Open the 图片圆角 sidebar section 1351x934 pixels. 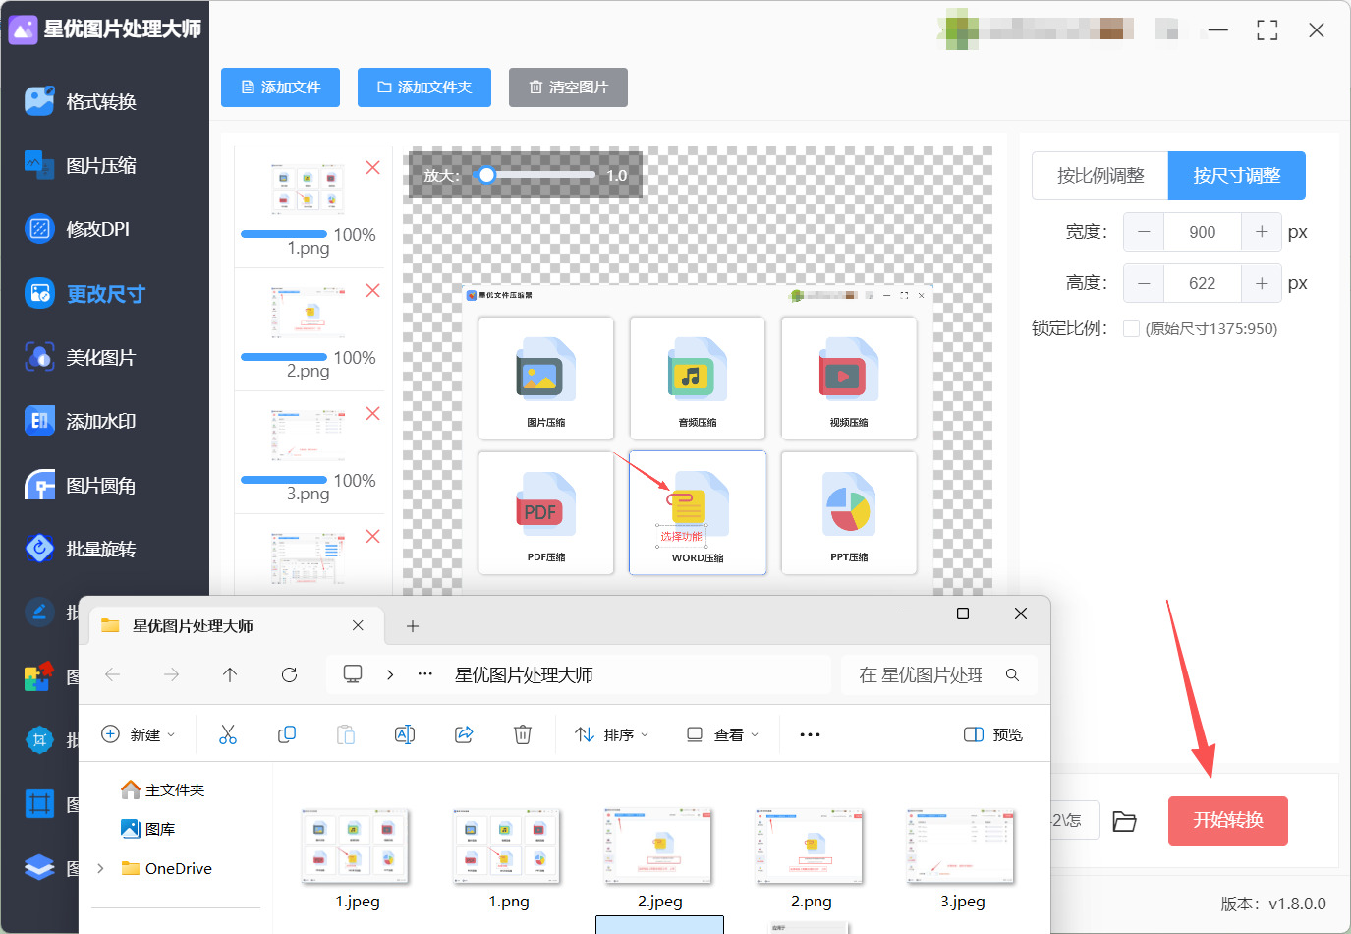point(83,485)
